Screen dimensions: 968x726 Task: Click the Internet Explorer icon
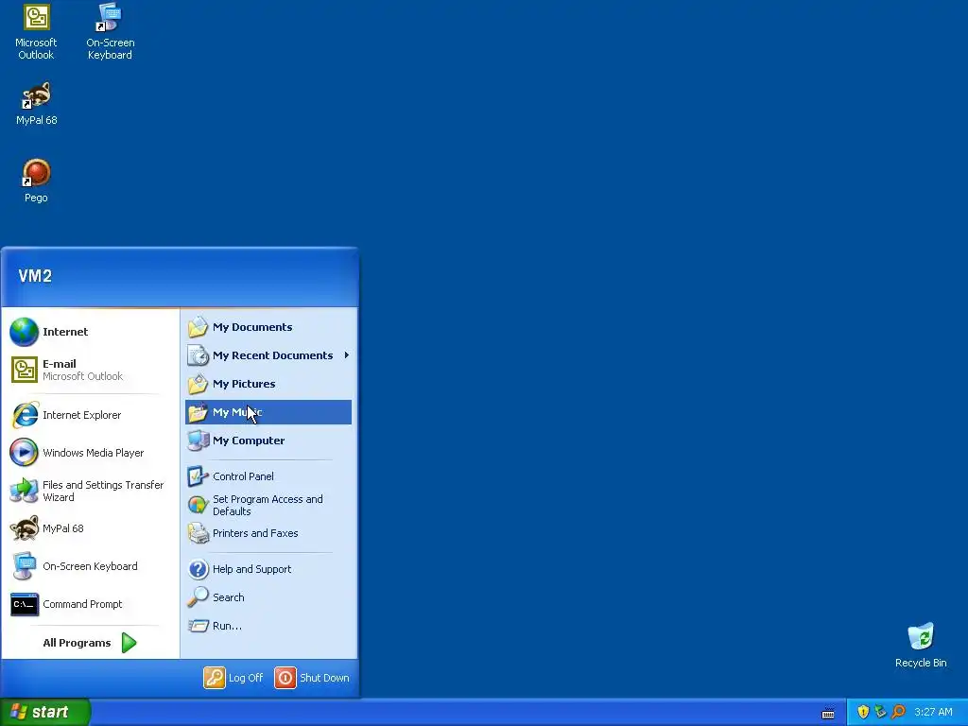tap(24, 415)
